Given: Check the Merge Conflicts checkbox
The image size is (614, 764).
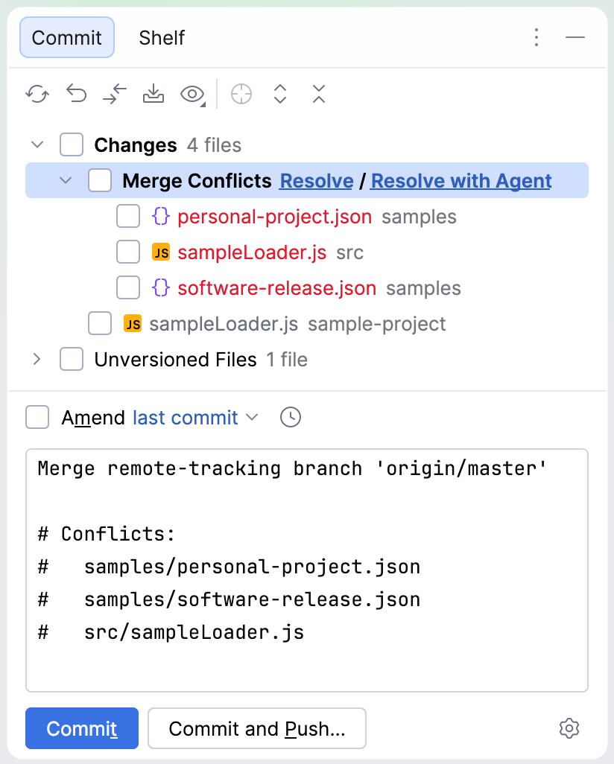Looking at the screenshot, I should pyautogui.click(x=100, y=180).
